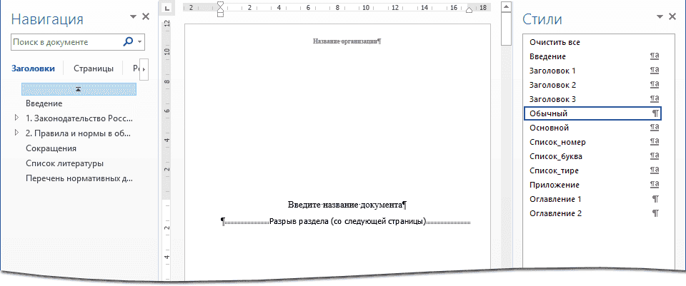
Task: Click the vertical scrollbar up arrow
Action: point(506,7)
